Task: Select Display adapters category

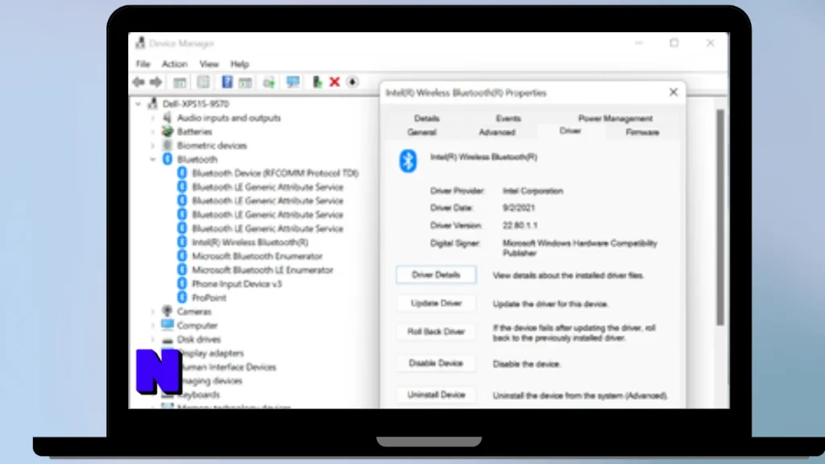Action: click(x=212, y=353)
